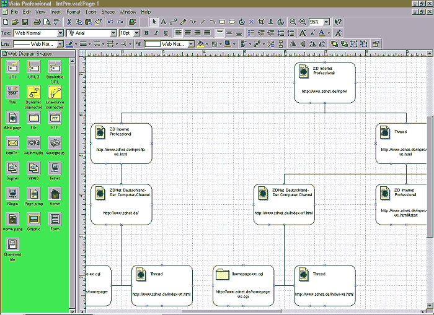Open the Edit menu
Image resolution: width=434 pixels, height=315 pixels.
(27, 12)
